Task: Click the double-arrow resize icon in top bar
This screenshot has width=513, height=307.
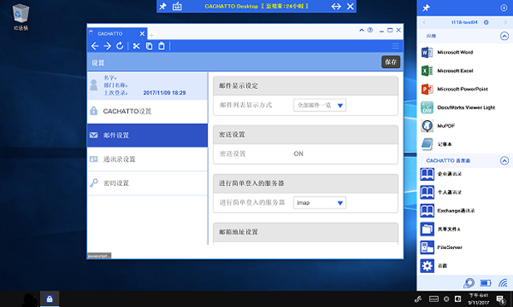Action: (x=336, y=6)
